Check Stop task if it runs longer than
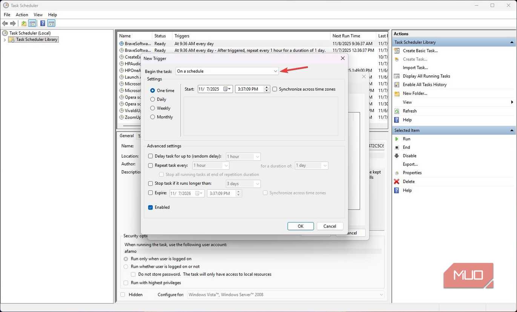Screen dimensions: 517x312 150,184
